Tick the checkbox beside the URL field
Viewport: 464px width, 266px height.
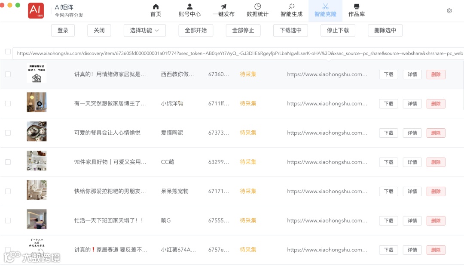click(8, 52)
